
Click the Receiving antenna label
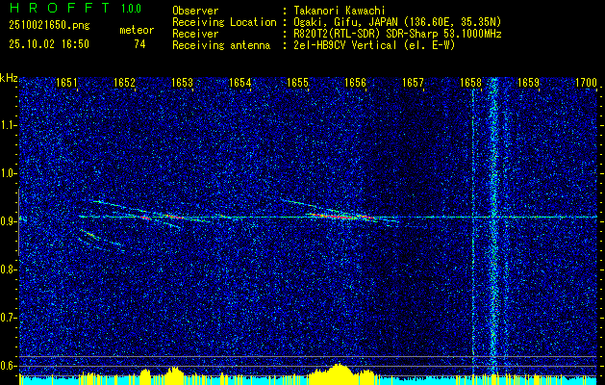(x=221, y=45)
